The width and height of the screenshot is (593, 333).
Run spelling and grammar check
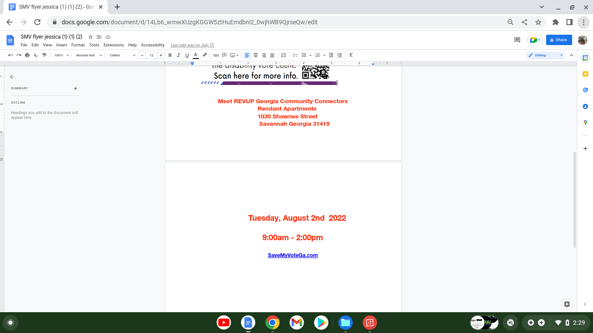point(36,55)
